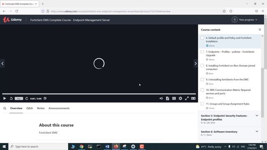Open Firefox from the taskbar
Image resolution: width=267 pixels, height=150 pixels.
click(116, 146)
